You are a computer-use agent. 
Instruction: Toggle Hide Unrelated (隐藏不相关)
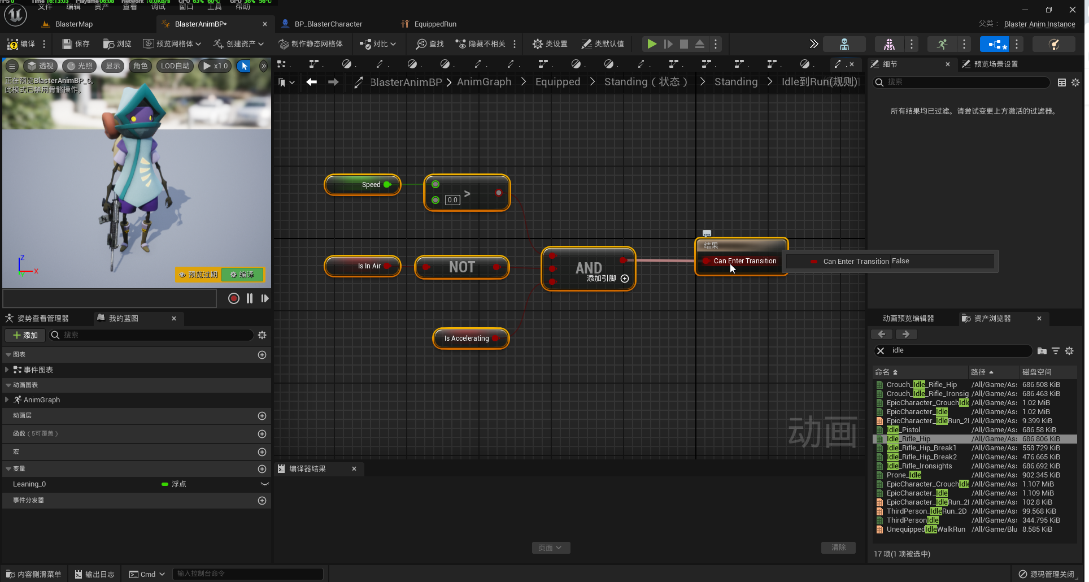coord(481,44)
